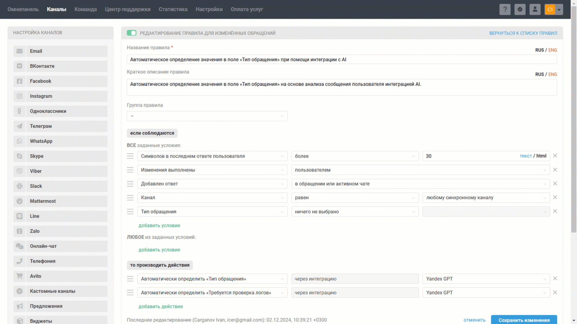
Task: Click the WhatsApp channel icon
Action: [x=20, y=141]
